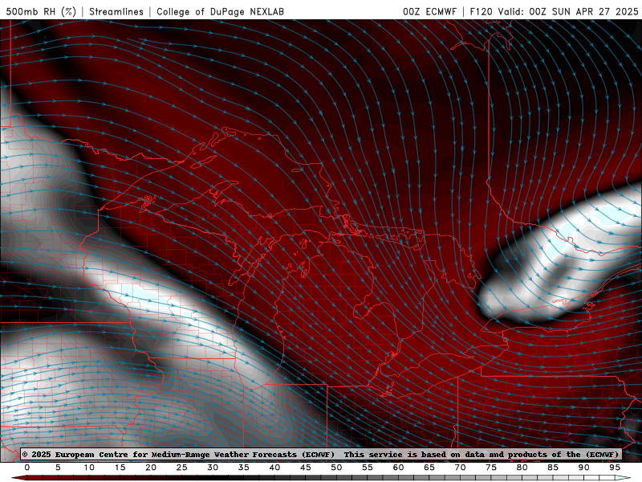Click the ECMWF copyright notice text

(x=320, y=454)
